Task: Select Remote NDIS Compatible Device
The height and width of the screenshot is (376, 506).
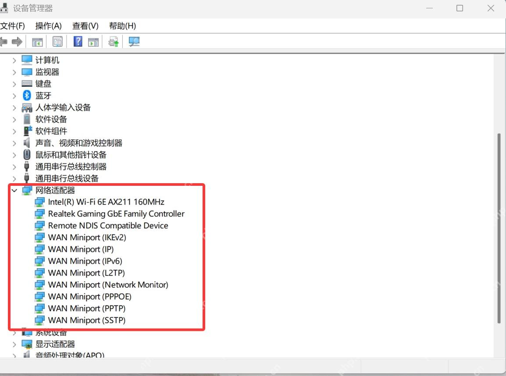Action: point(108,225)
